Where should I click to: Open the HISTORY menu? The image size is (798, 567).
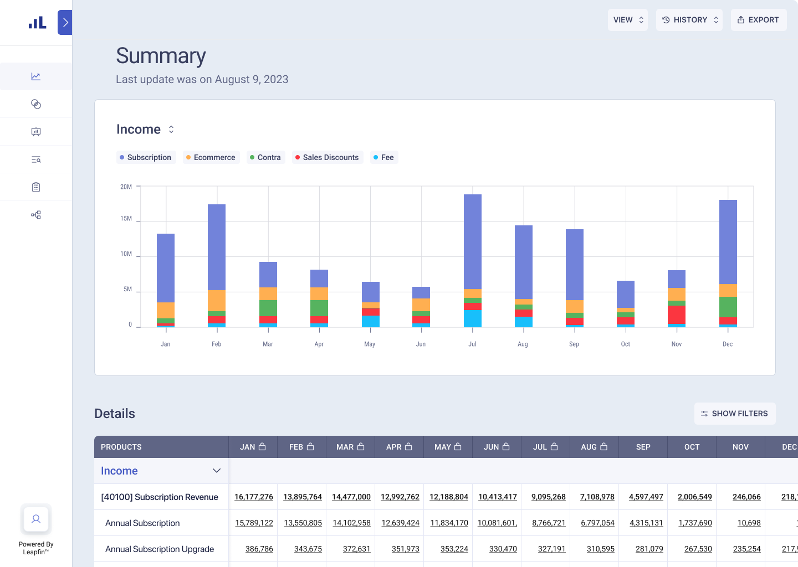[x=689, y=19]
